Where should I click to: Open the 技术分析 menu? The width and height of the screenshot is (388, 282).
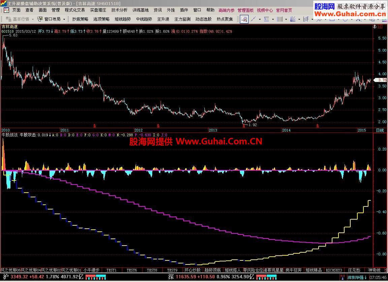[x=119, y=10]
